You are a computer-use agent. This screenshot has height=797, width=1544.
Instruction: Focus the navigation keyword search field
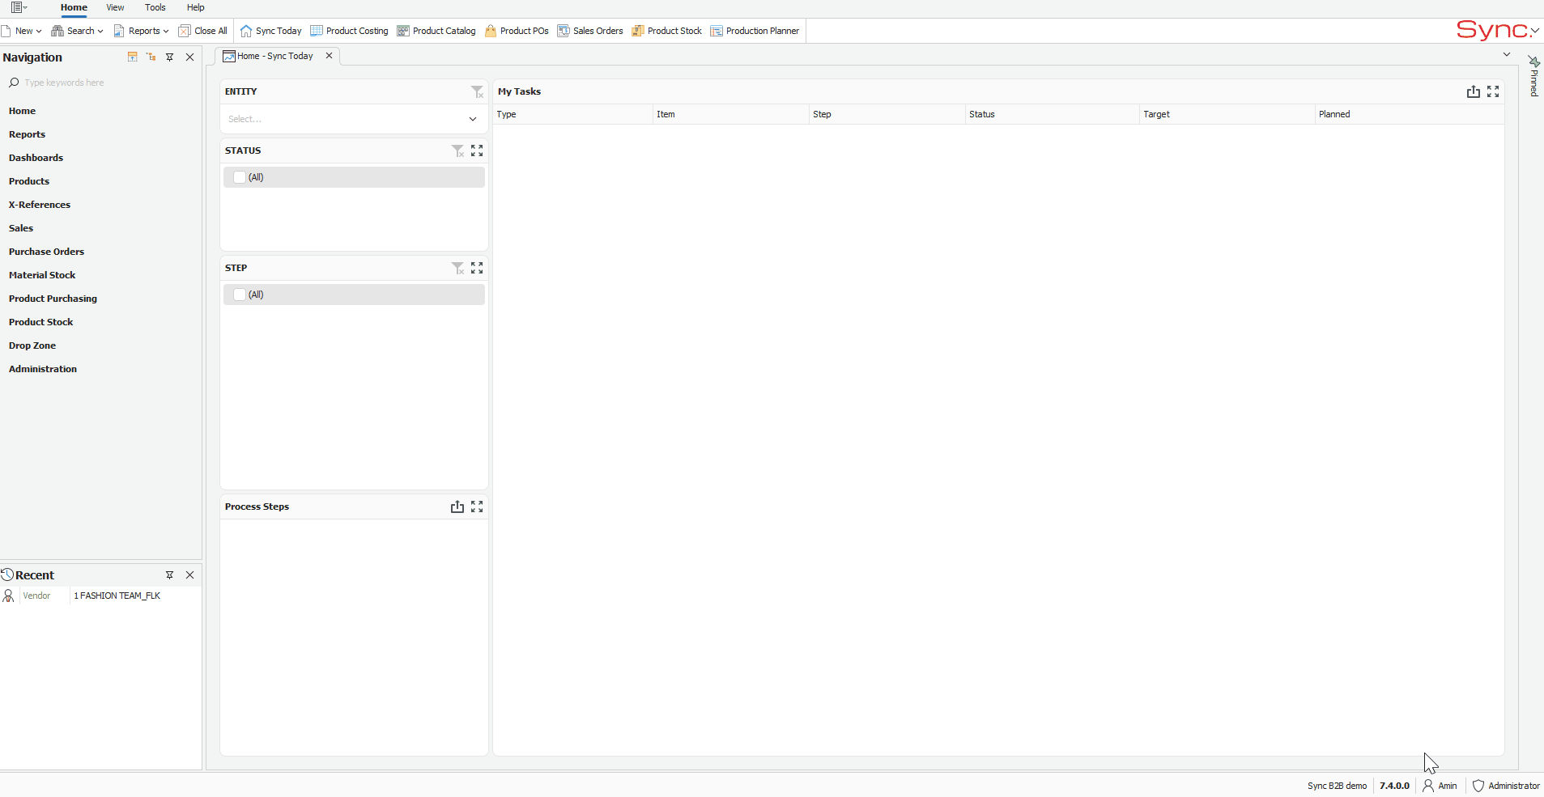point(101,83)
